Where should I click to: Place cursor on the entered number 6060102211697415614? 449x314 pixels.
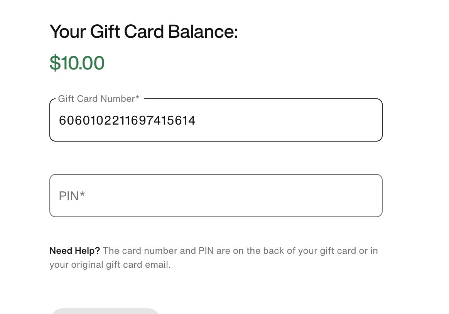coord(127,121)
